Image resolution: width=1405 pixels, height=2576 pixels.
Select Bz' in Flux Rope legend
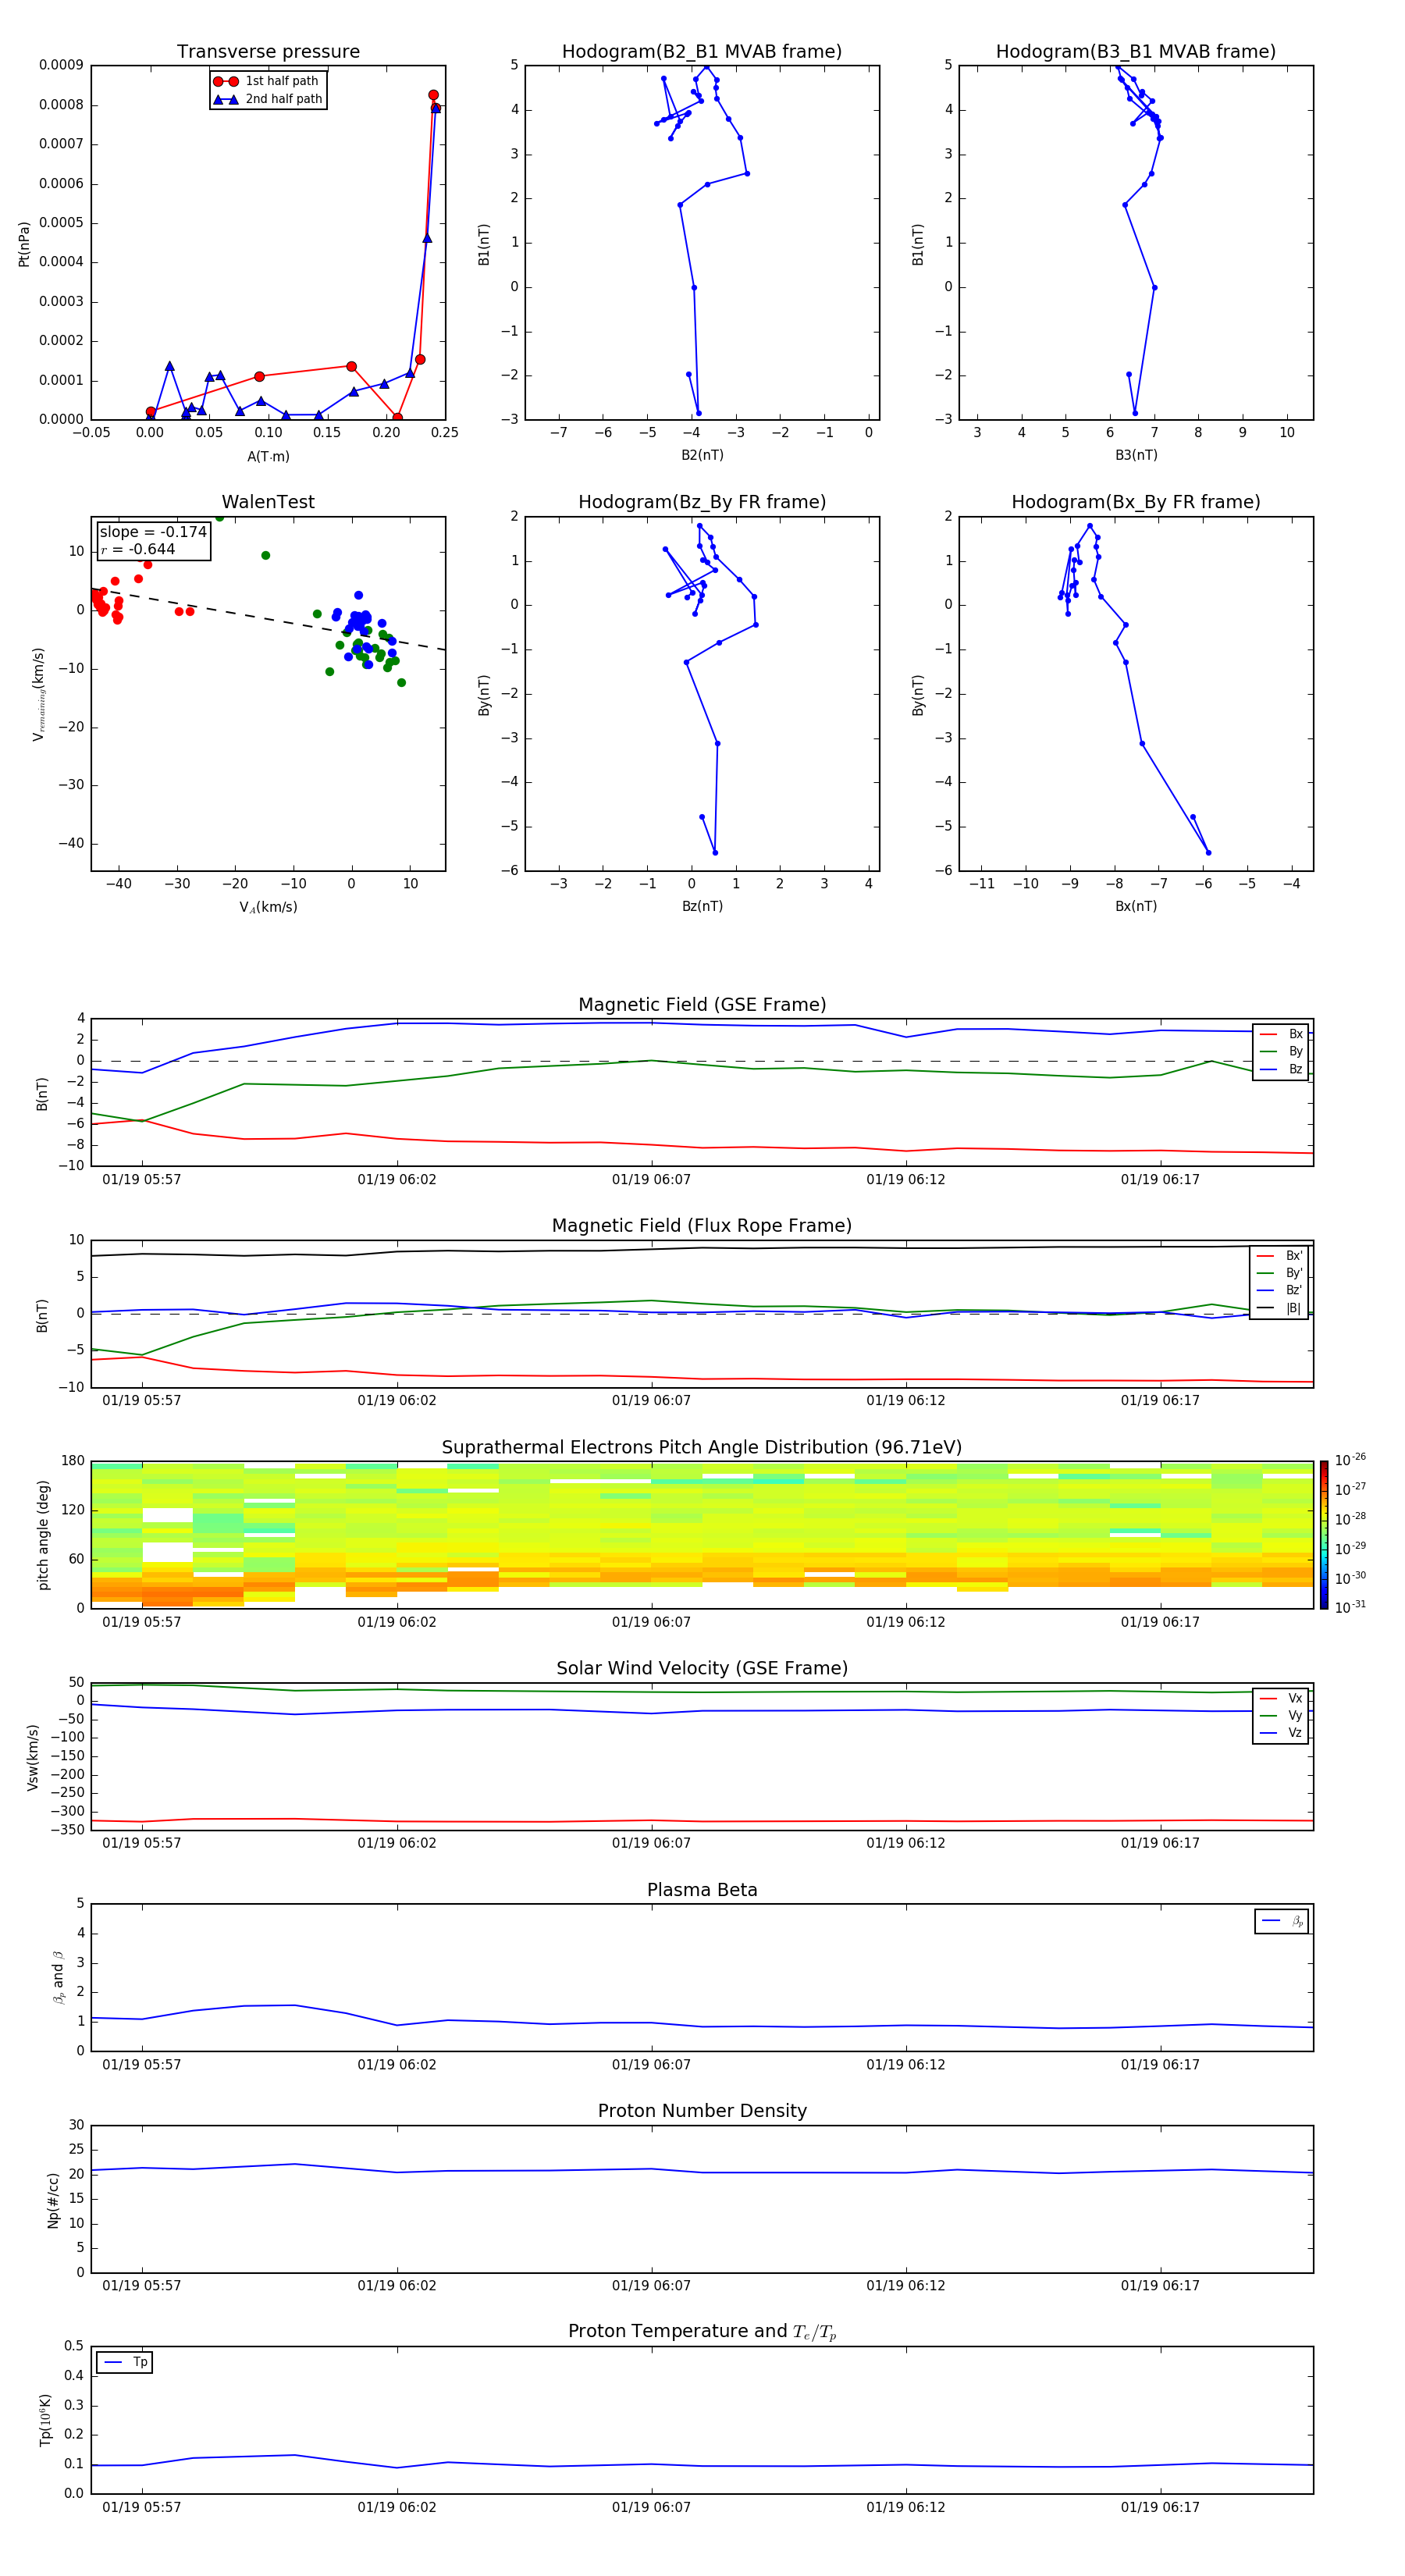1280,1291
